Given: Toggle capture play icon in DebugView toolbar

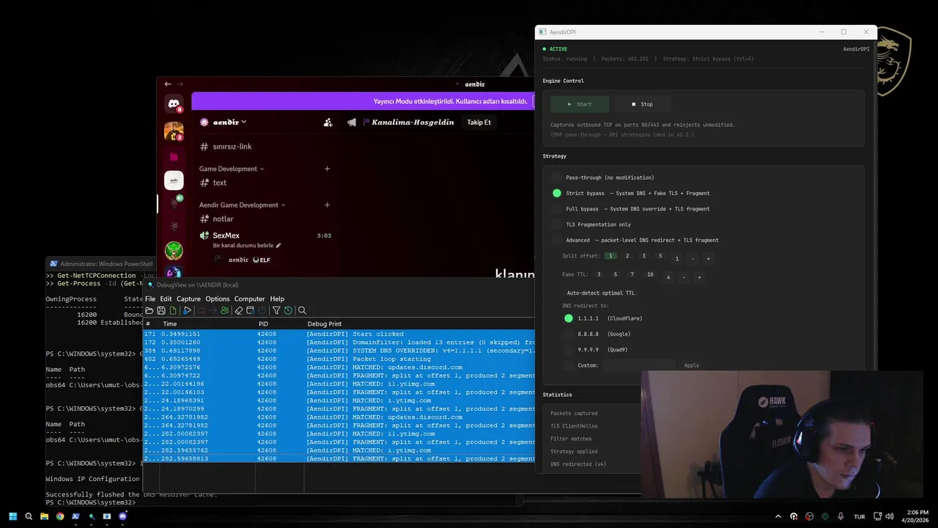Looking at the screenshot, I should click(188, 310).
